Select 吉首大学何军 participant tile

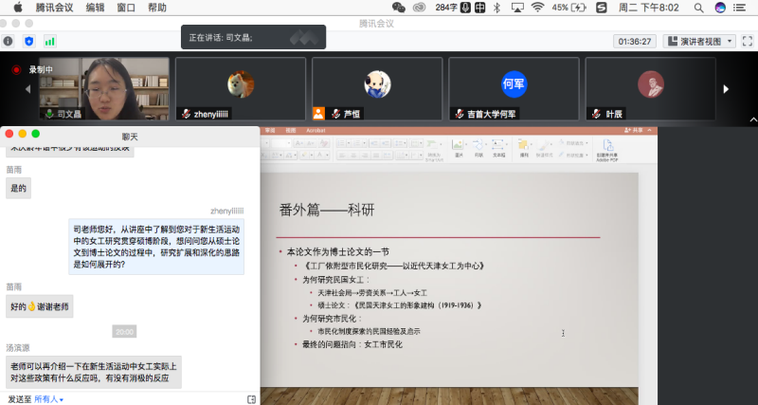click(513, 88)
